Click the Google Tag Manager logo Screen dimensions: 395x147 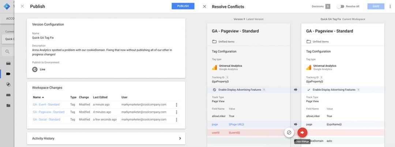7,6
